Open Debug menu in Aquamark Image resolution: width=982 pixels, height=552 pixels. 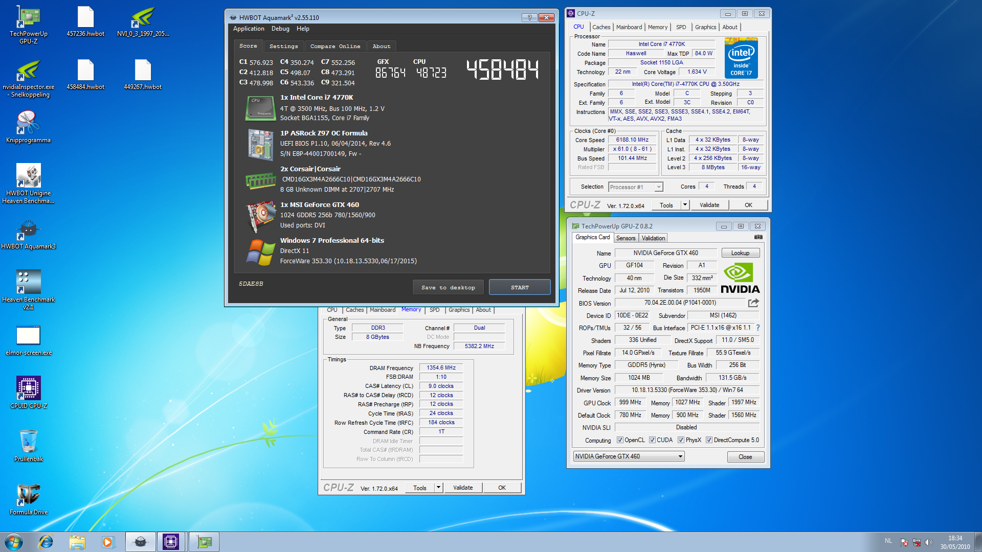click(x=280, y=29)
